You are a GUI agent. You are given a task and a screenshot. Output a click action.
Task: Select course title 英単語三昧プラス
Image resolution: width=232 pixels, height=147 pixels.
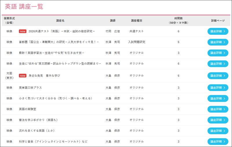30,88
